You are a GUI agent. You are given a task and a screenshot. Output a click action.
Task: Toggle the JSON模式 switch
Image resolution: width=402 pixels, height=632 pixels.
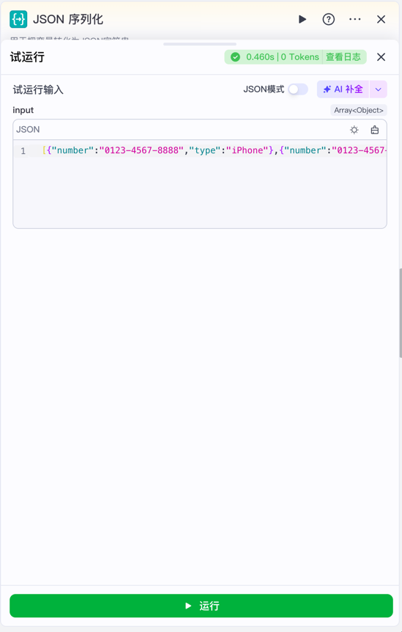(298, 89)
